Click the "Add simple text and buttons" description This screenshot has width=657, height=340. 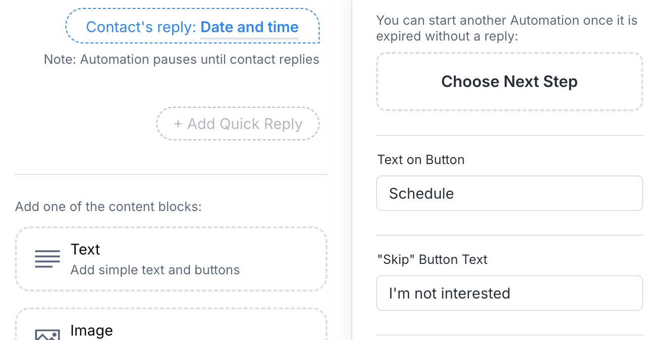click(x=155, y=270)
